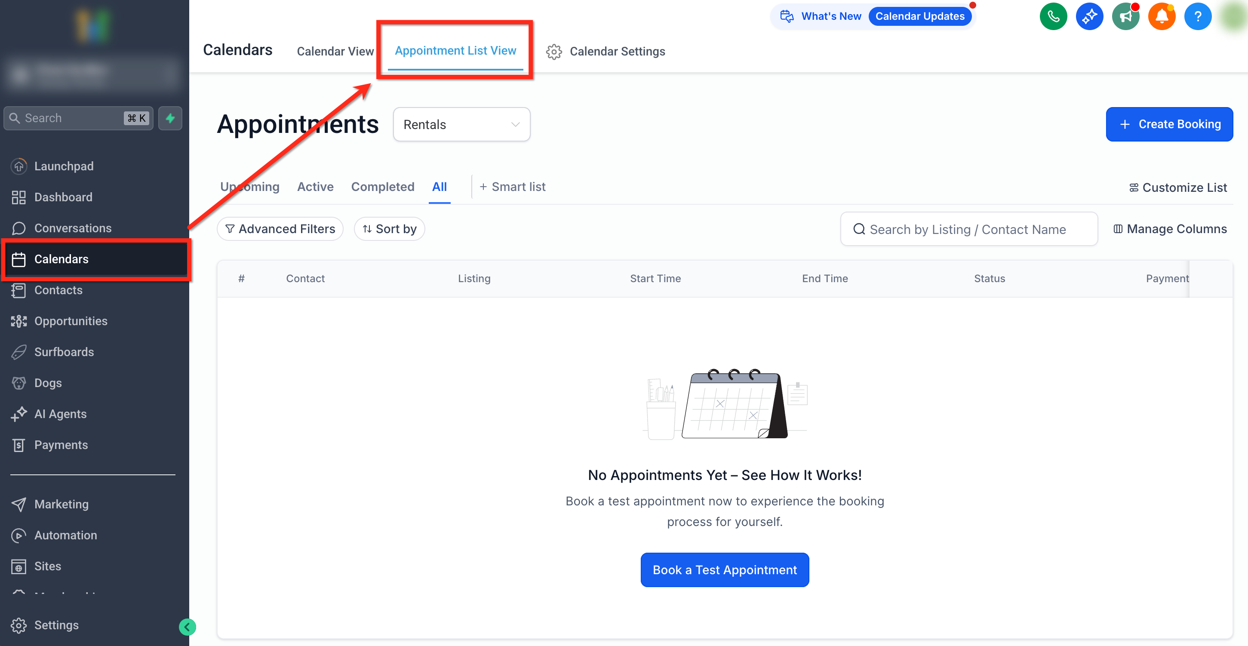Image resolution: width=1248 pixels, height=646 pixels.
Task: Open Surfboards in the sidebar
Action: [64, 352]
